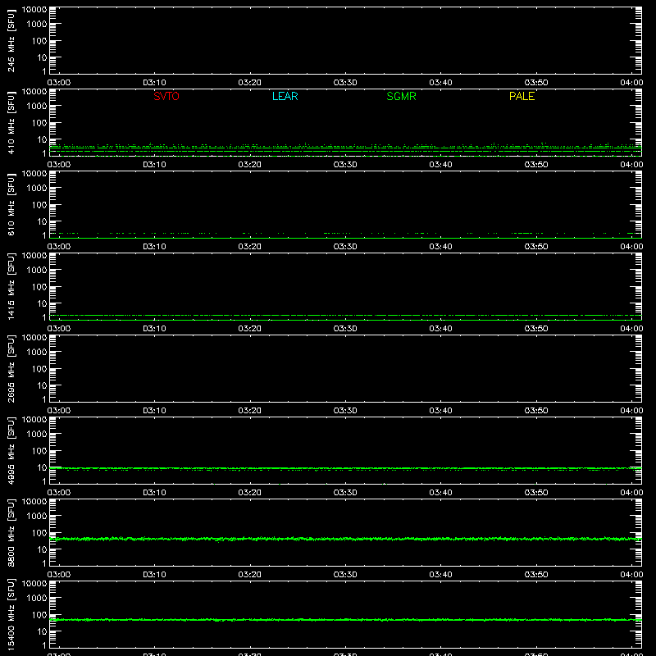Click 03:10 tick under the 2695 MHz panel
This screenshot has width=656, height=656.
(154, 411)
